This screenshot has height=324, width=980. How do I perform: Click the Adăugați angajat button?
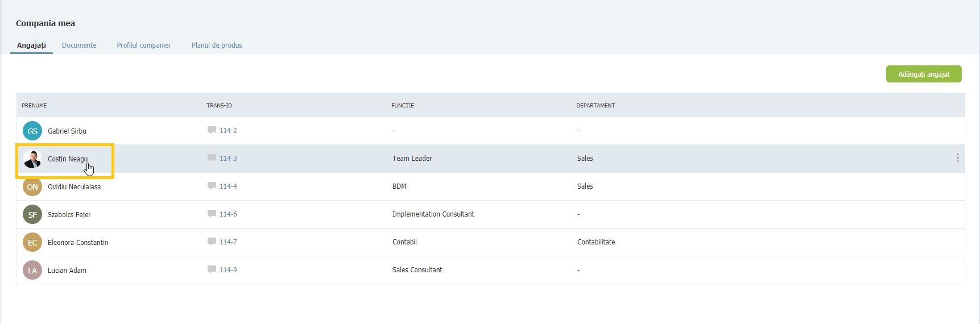(x=924, y=74)
